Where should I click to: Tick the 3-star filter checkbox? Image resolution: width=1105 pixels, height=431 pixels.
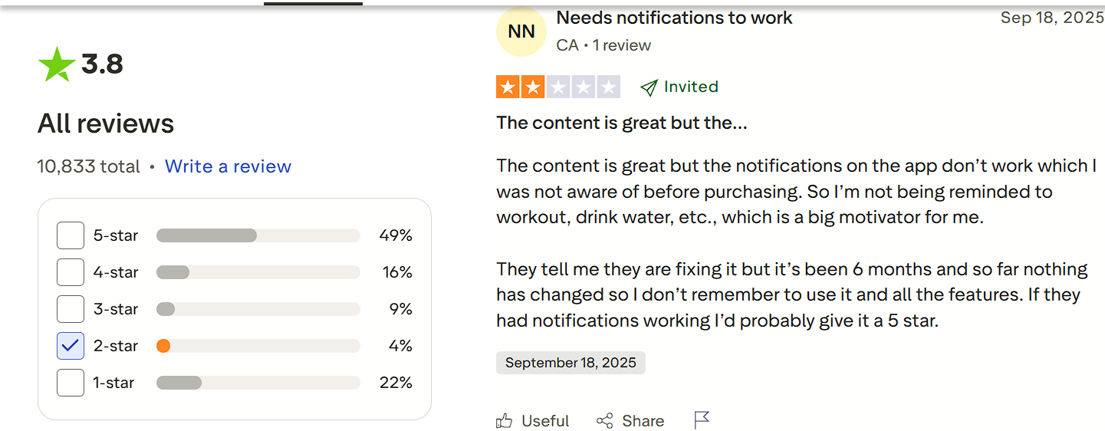pos(71,309)
